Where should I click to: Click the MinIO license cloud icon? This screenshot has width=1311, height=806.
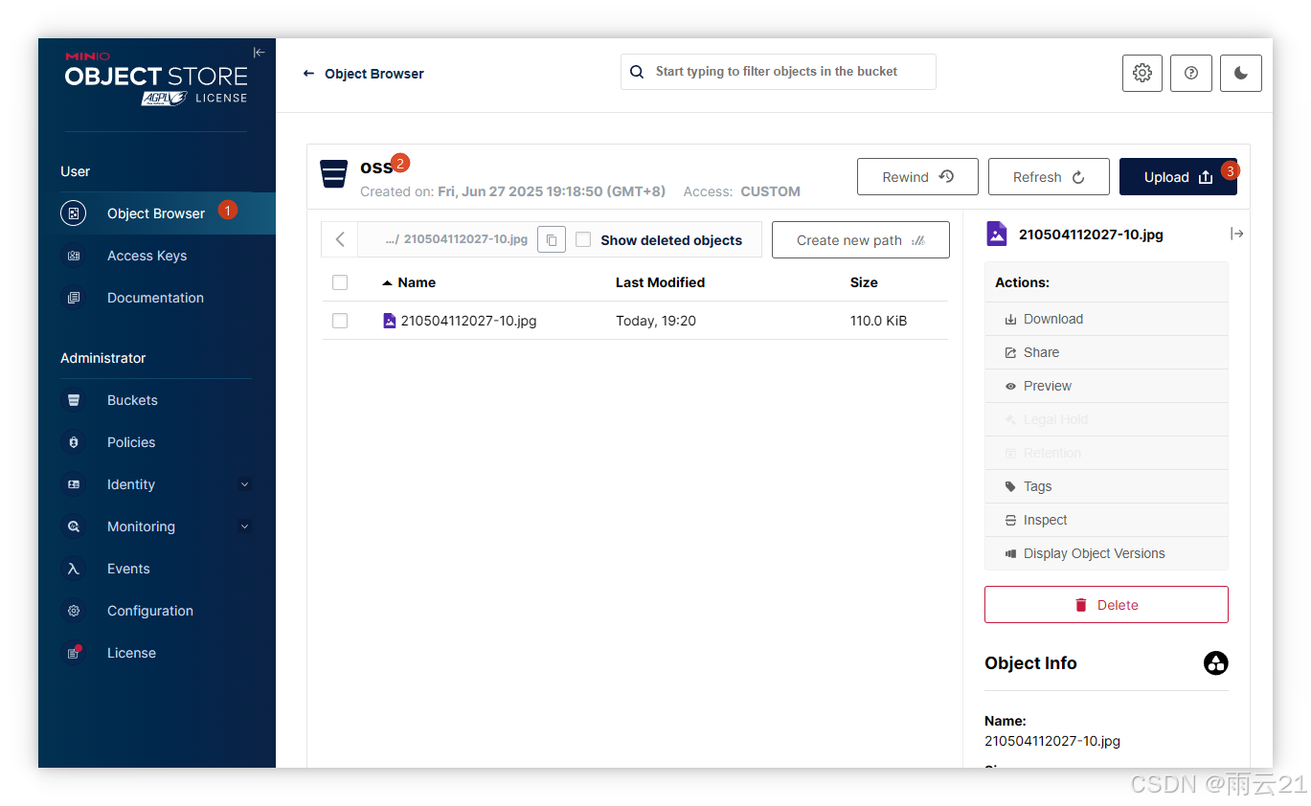click(1215, 662)
